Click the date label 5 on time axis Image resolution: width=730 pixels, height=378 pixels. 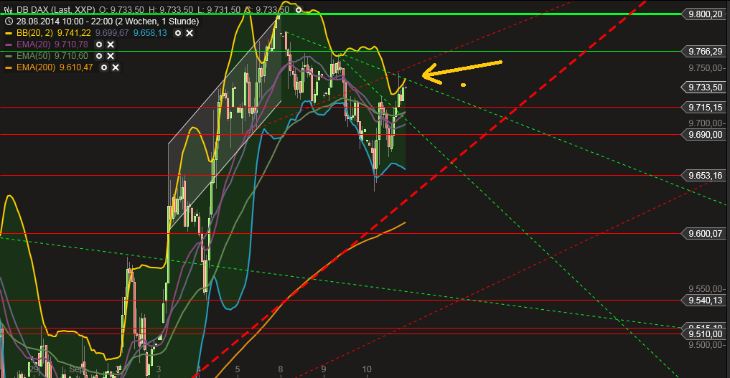pyautogui.click(x=238, y=369)
